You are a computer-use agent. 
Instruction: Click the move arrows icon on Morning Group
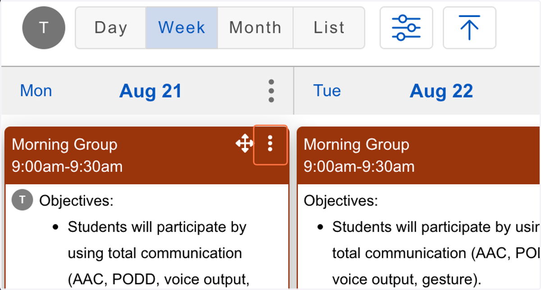pos(244,144)
